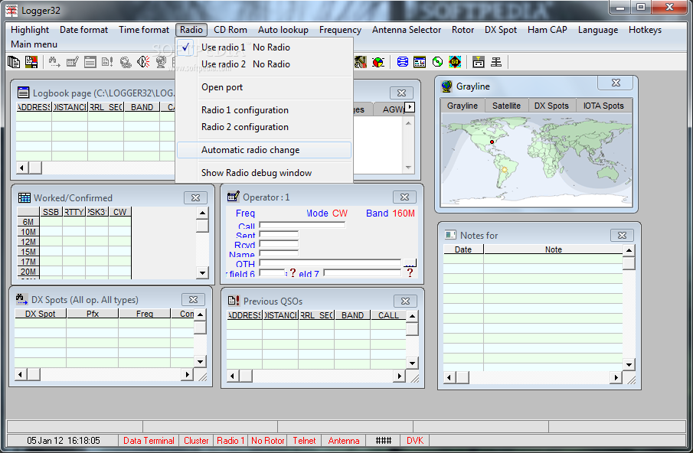Click the radio transceiver toolbar icon
693x453 pixels.
coord(478,62)
